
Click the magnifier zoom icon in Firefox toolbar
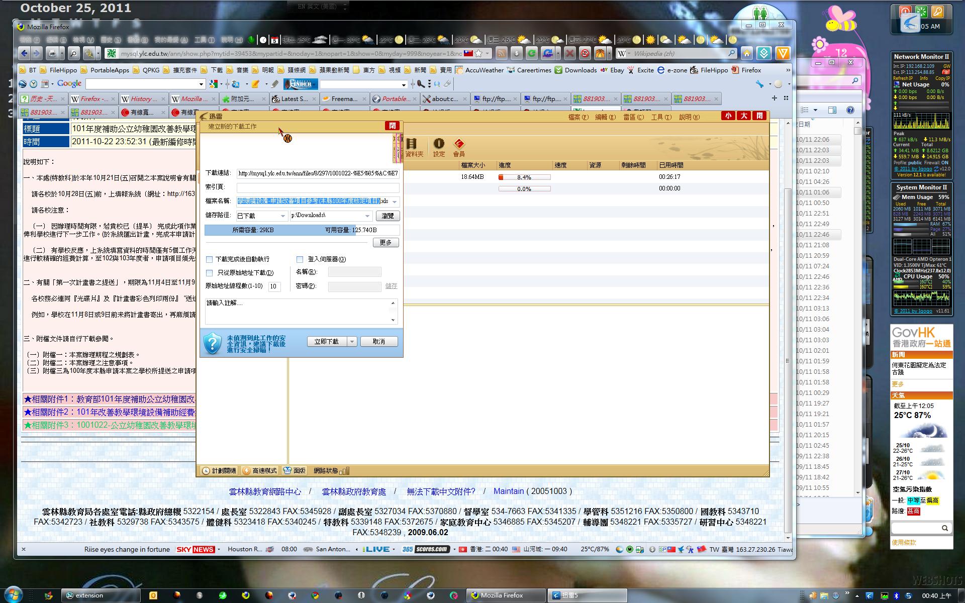click(73, 53)
